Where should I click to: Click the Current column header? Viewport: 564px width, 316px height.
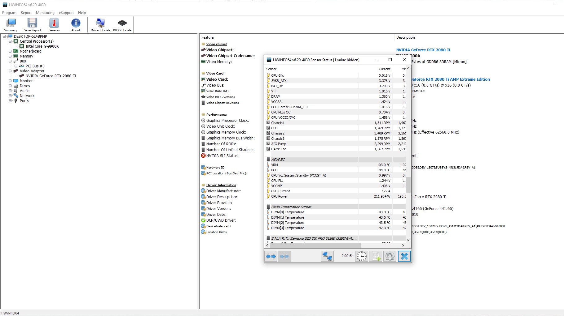tap(375, 69)
